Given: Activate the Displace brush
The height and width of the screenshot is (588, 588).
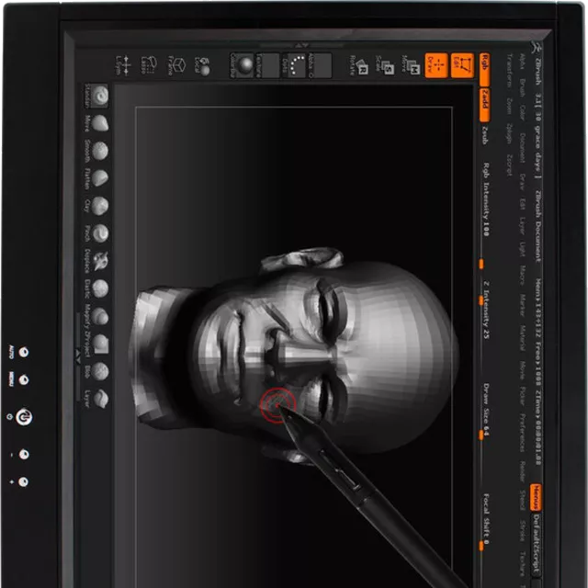Looking at the screenshot, I should [99, 261].
